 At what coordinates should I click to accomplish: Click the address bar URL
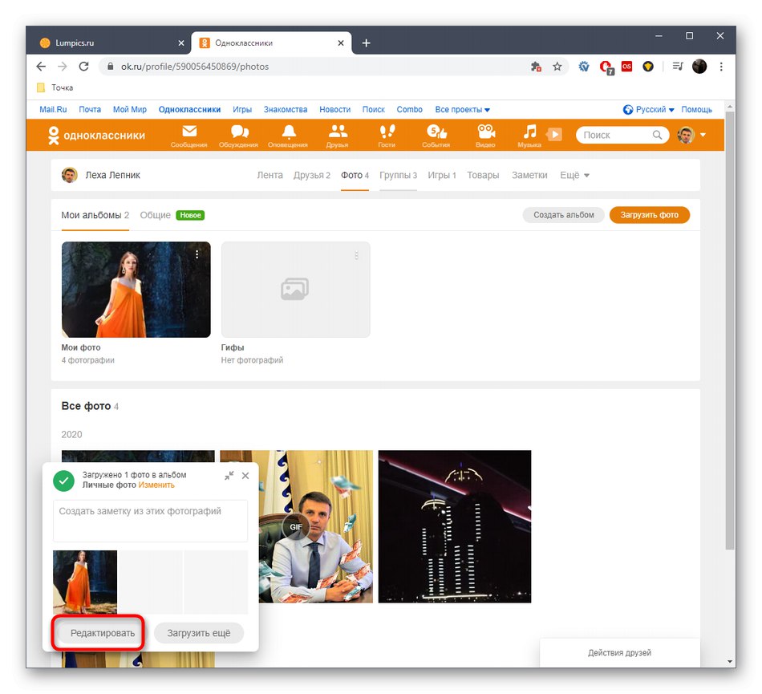coord(195,67)
